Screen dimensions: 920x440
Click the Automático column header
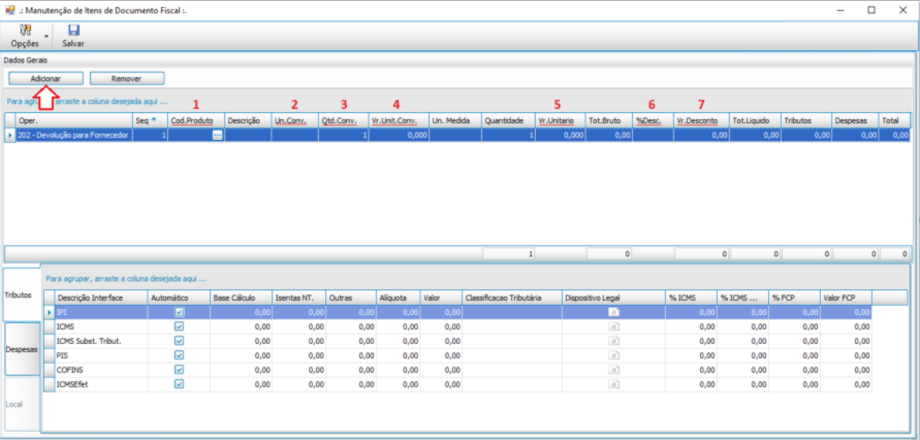pos(179,298)
